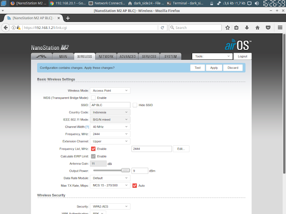Open Max TX Rate dropdown
The image size is (286, 214).
click(x=110, y=185)
